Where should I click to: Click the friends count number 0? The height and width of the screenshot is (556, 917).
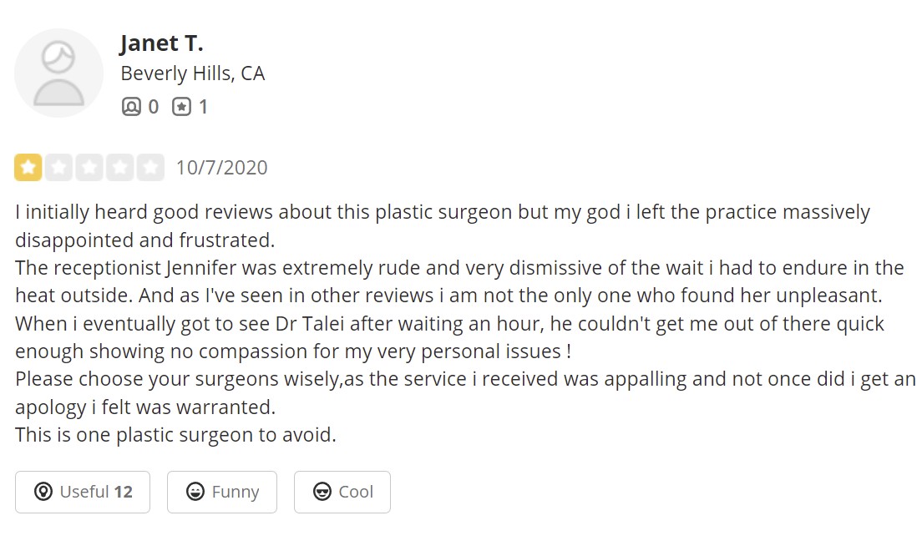point(153,107)
